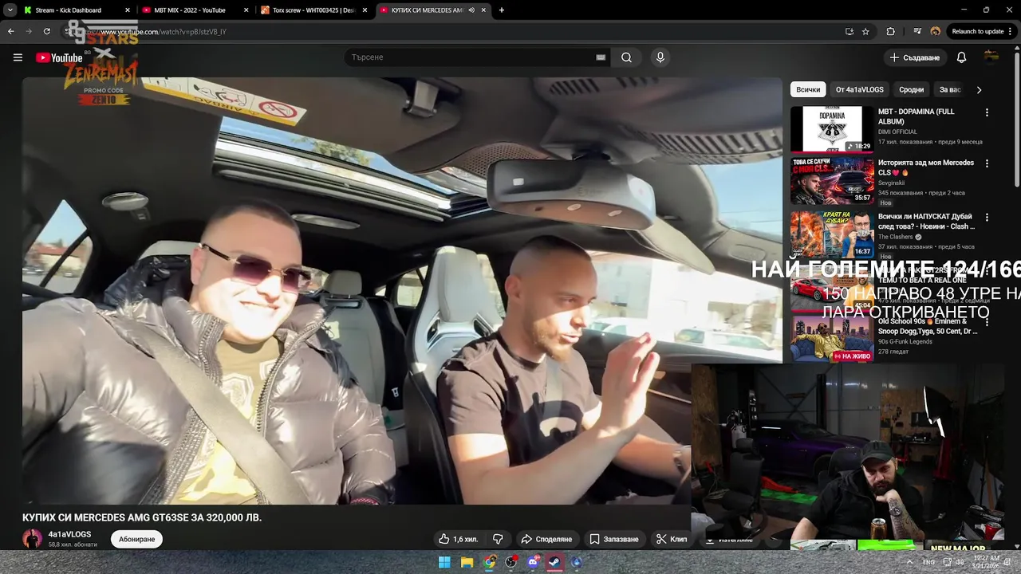The height and width of the screenshot is (574, 1021).
Task: Close the Kick Dashboard tab
Action: (x=127, y=10)
